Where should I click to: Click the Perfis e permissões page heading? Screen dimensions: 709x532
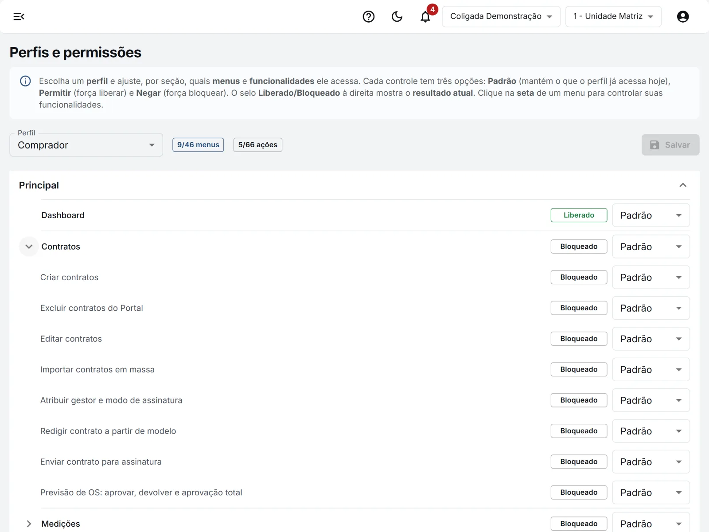75,52
